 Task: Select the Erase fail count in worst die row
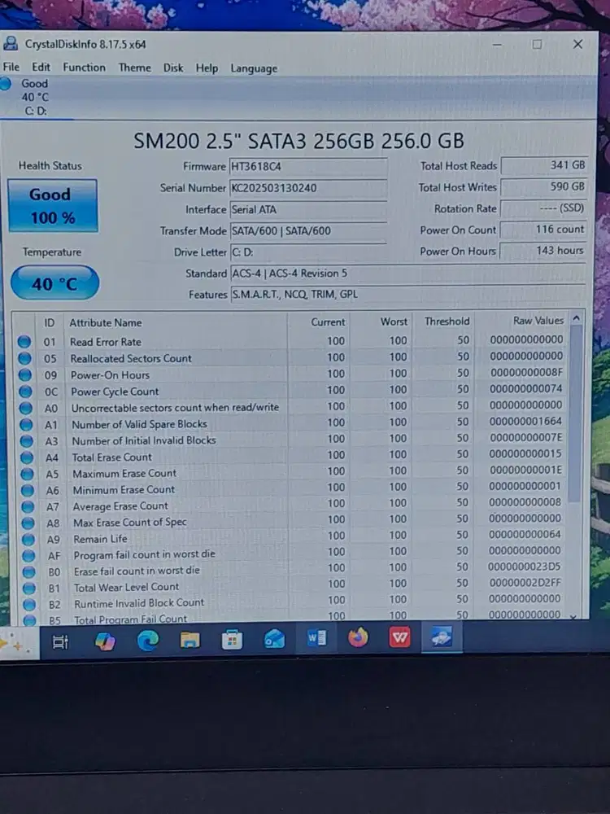pos(294,570)
